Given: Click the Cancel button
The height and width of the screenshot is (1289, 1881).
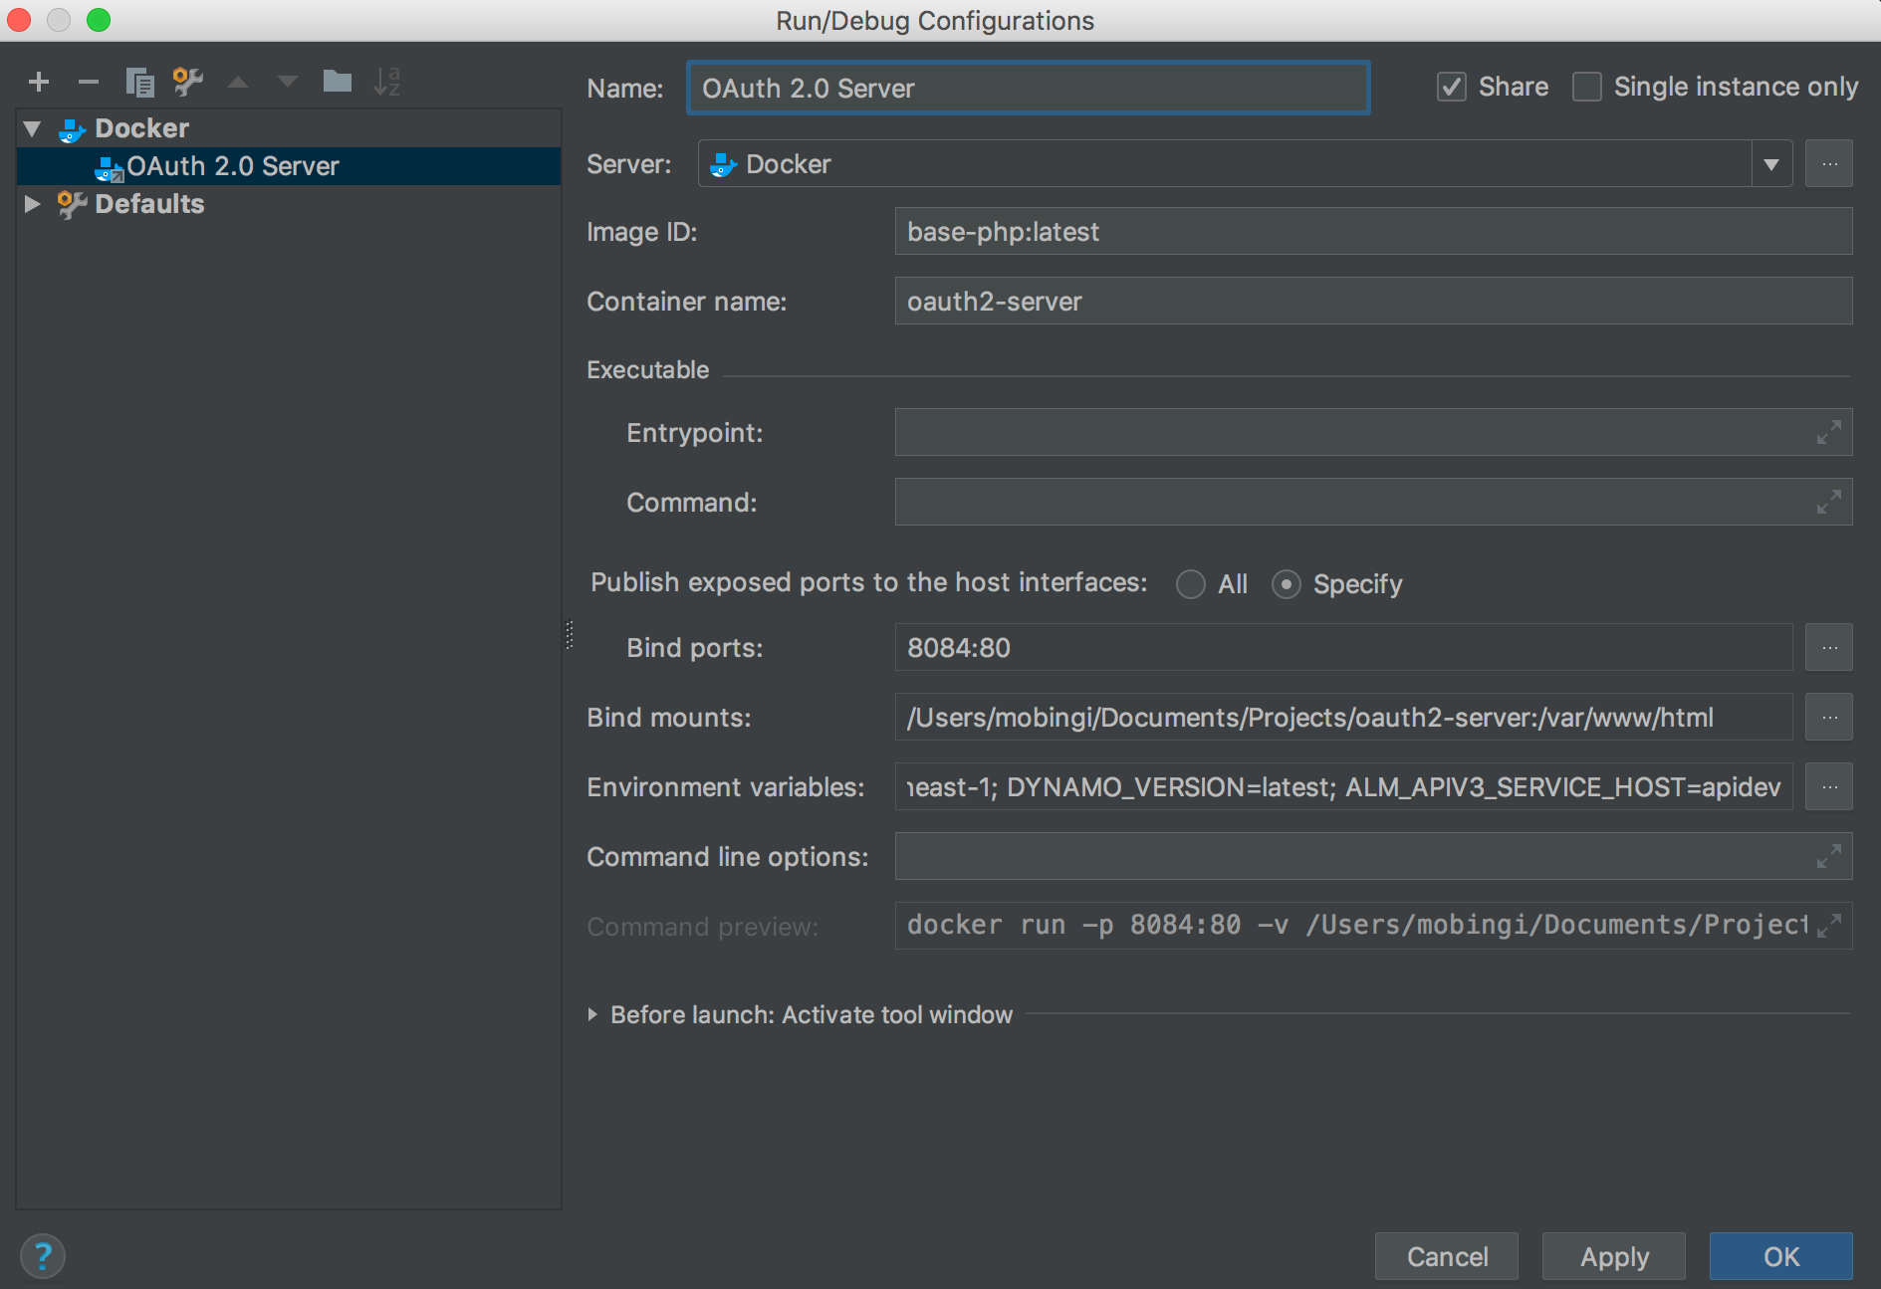Looking at the screenshot, I should point(1447,1256).
